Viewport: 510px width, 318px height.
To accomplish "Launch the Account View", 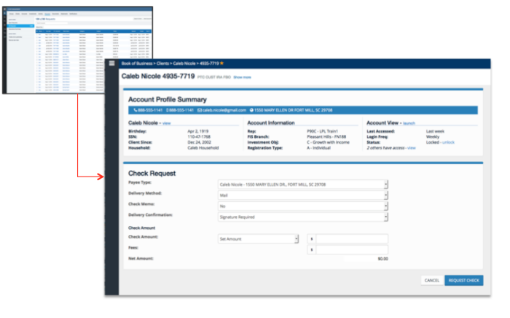I will point(409,123).
